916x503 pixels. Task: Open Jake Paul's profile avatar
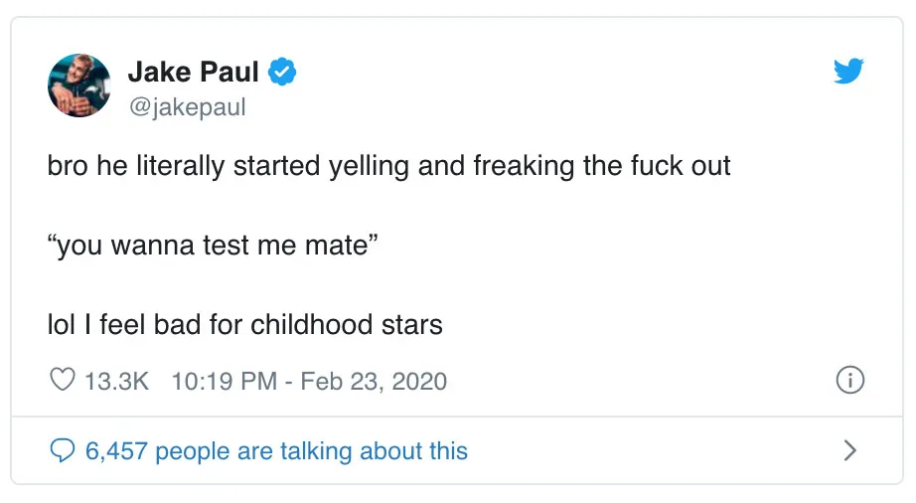click(x=78, y=85)
